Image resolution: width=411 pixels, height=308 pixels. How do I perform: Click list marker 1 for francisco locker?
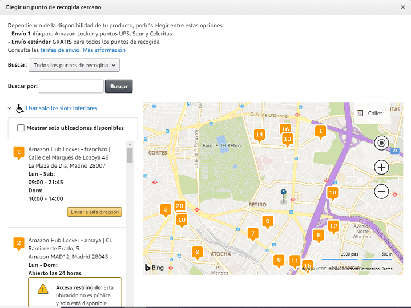(19, 153)
